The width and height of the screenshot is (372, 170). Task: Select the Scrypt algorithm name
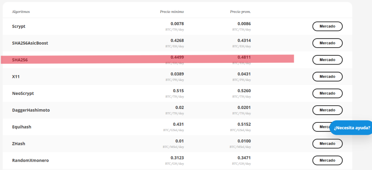tap(19, 27)
